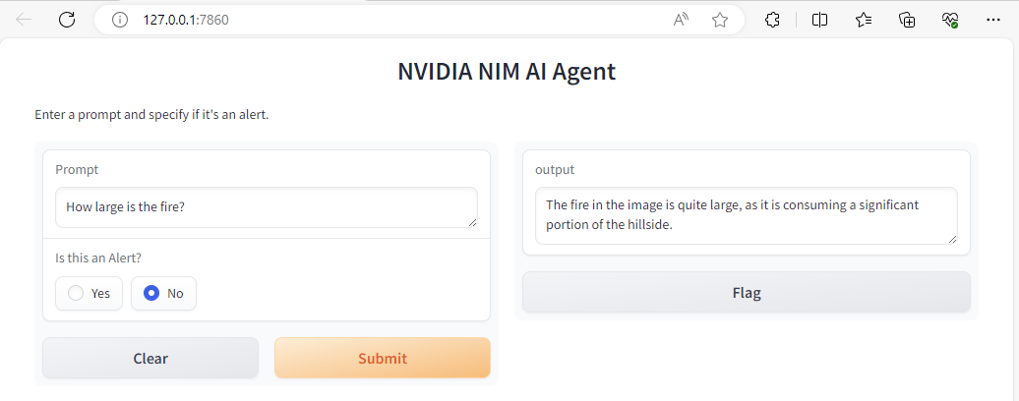Grab the output textbox resize handle
1019x401 pixels.
(951, 239)
